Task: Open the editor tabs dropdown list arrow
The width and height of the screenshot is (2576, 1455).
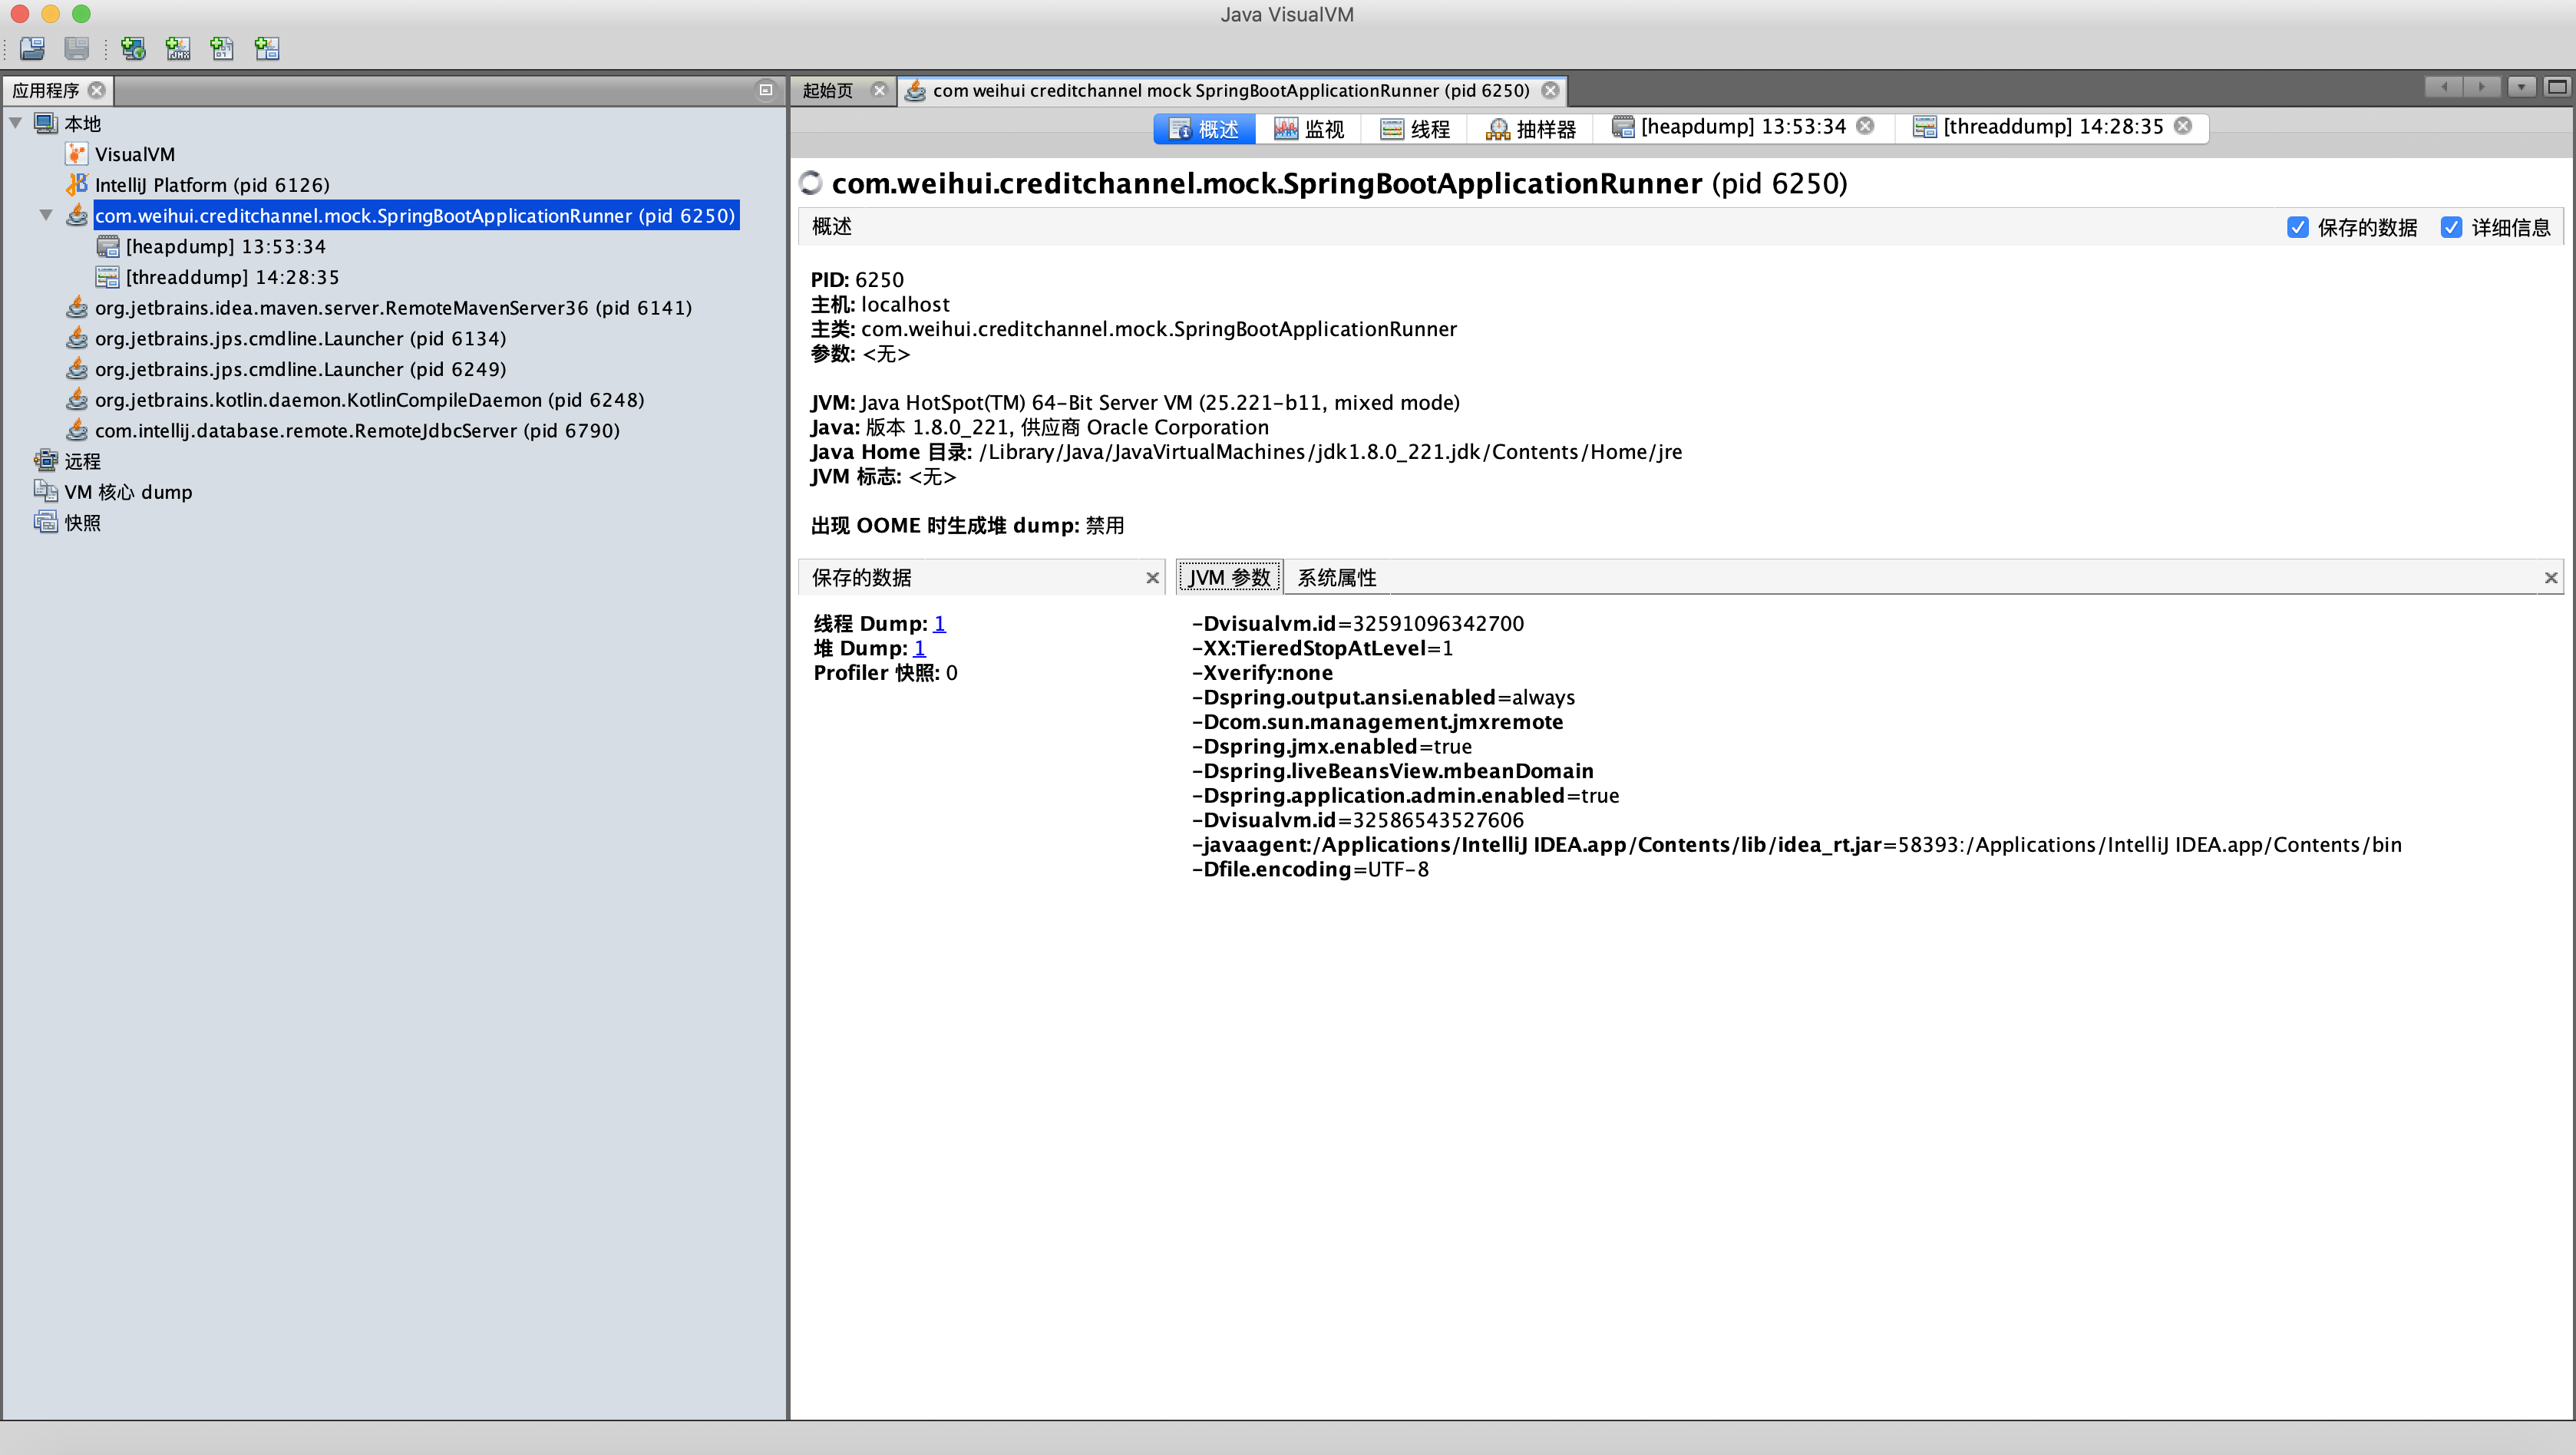Action: pyautogui.click(x=2521, y=88)
